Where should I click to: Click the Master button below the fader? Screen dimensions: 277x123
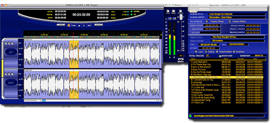181,59
